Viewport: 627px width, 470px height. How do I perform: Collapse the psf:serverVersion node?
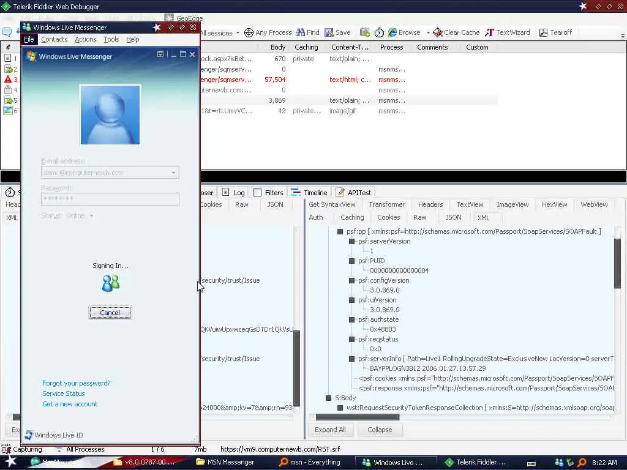[x=352, y=241]
